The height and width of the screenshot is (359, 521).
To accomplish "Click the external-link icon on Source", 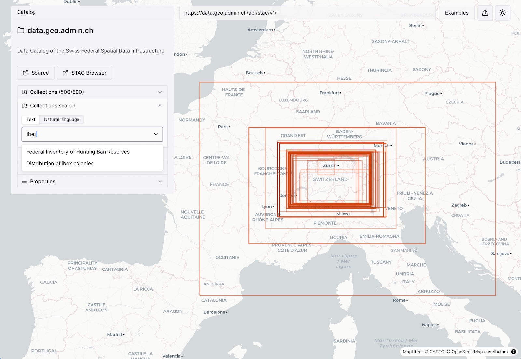I will [x=26, y=73].
